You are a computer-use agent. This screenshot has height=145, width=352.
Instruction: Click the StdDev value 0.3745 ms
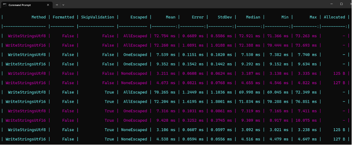pos(221,121)
